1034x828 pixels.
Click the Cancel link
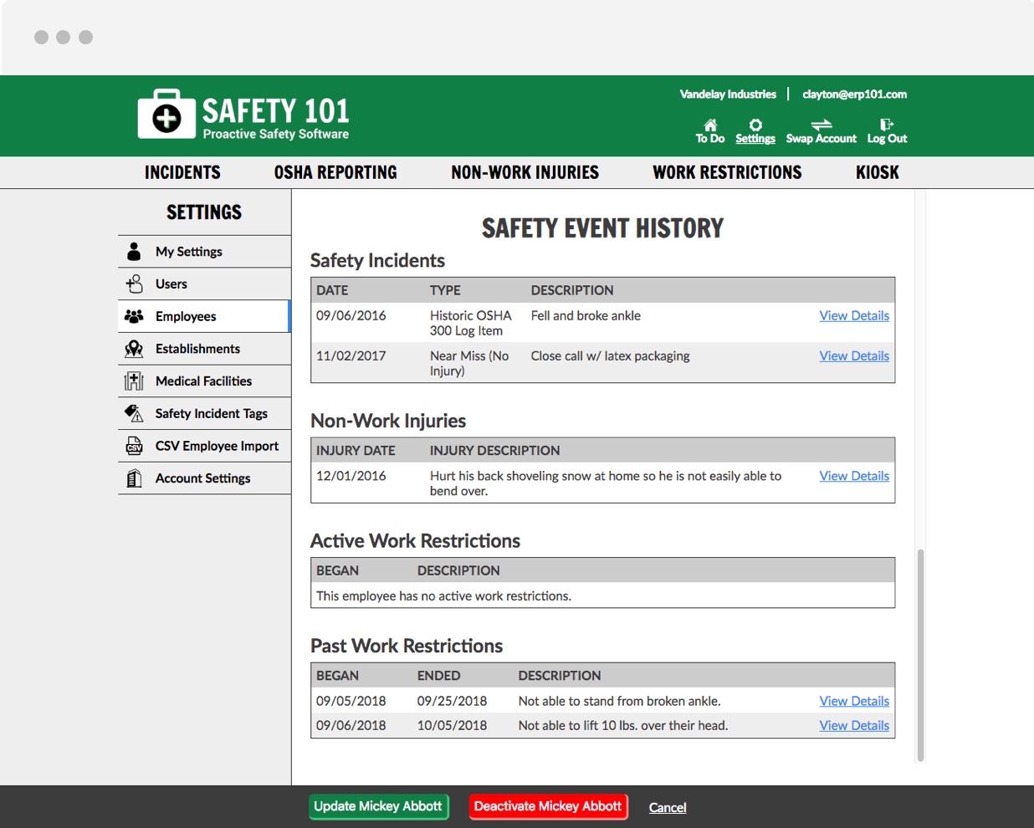point(668,807)
